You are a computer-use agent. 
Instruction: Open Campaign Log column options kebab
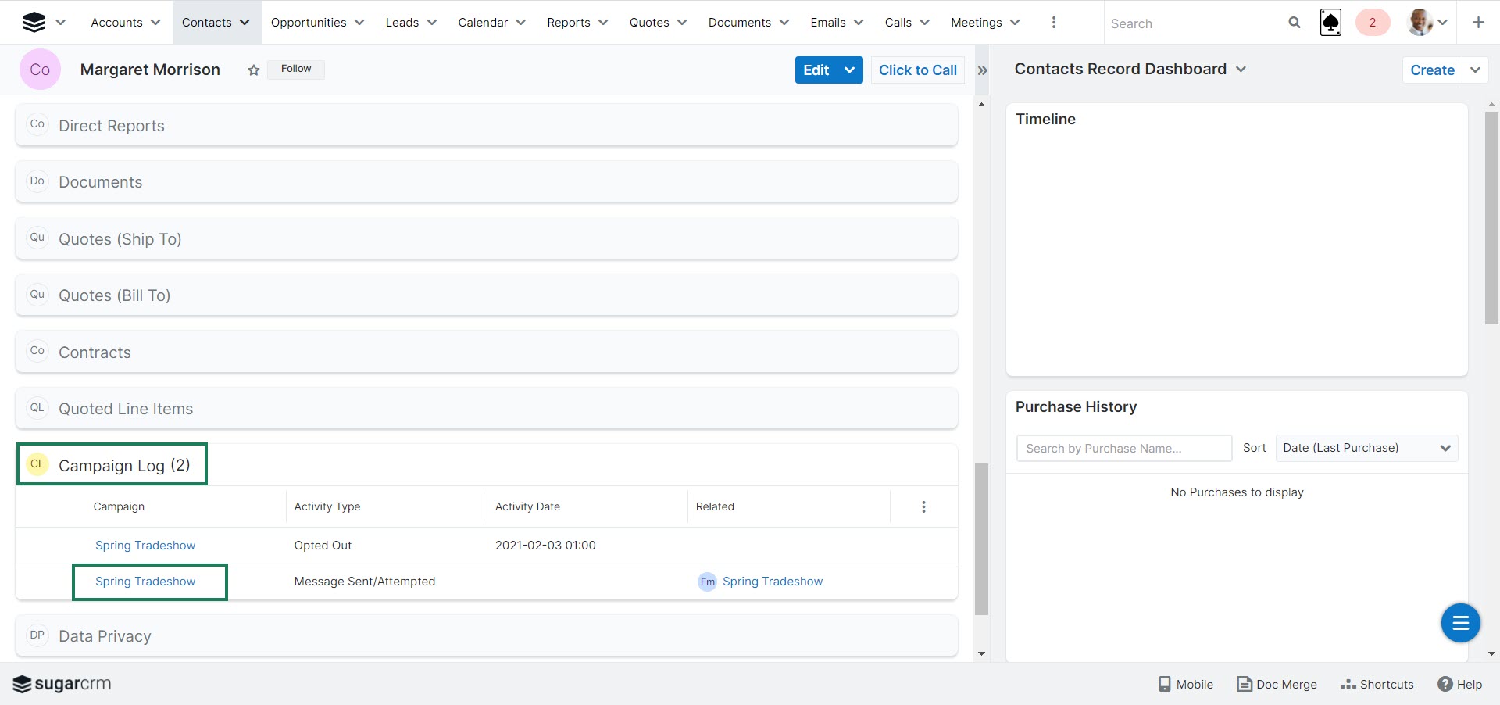click(923, 507)
